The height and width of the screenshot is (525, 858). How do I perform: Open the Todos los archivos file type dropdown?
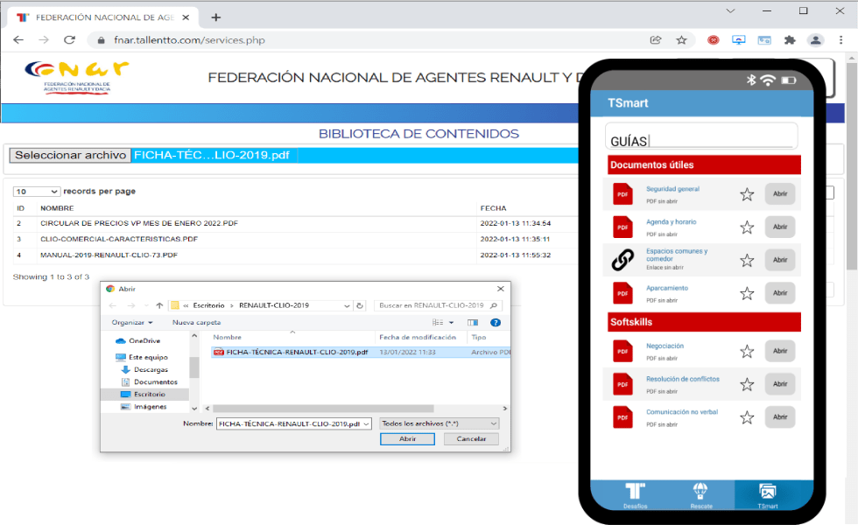click(x=439, y=423)
